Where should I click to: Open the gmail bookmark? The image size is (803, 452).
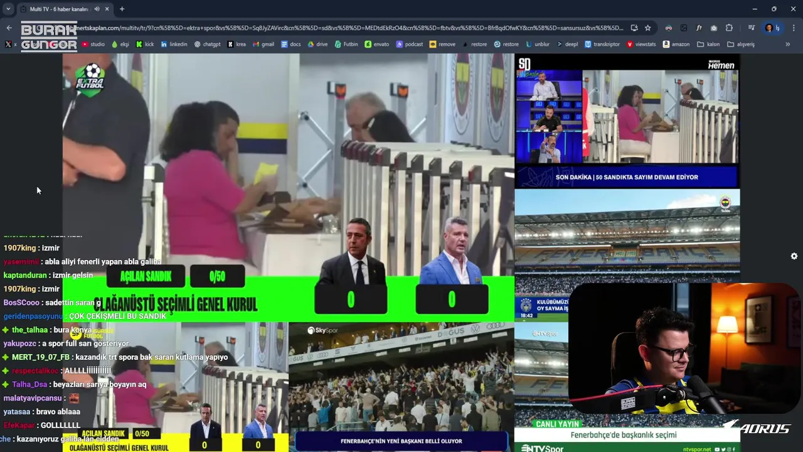tap(263, 45)
